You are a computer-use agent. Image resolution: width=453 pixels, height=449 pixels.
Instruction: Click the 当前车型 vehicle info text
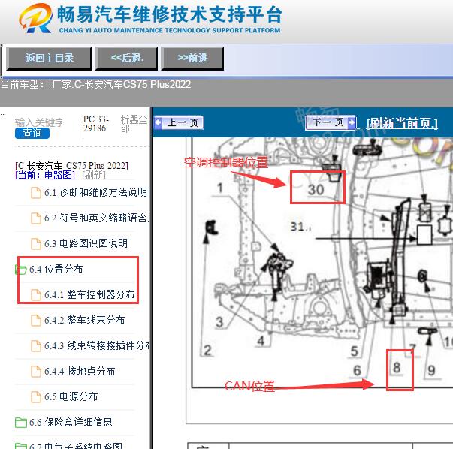click(x=95, y=85)
